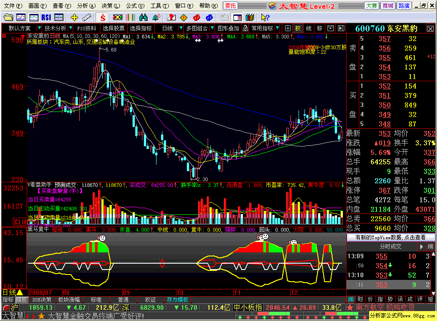
Task: Click the skip-to-end arrow icon
Action: [341, 28]
